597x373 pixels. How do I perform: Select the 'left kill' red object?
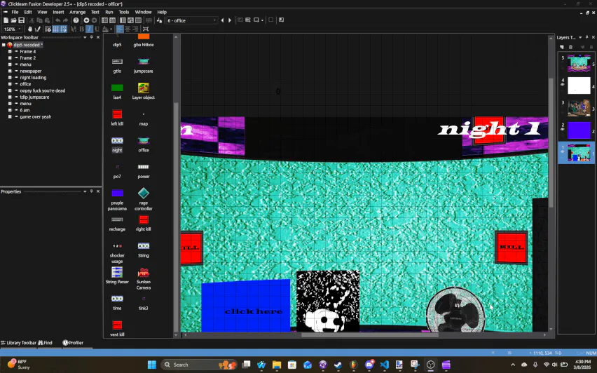click(x=117, y=114)
